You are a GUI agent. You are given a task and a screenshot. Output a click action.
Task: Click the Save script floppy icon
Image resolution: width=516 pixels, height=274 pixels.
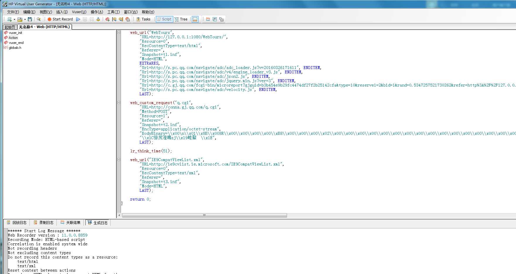[30, 19]
